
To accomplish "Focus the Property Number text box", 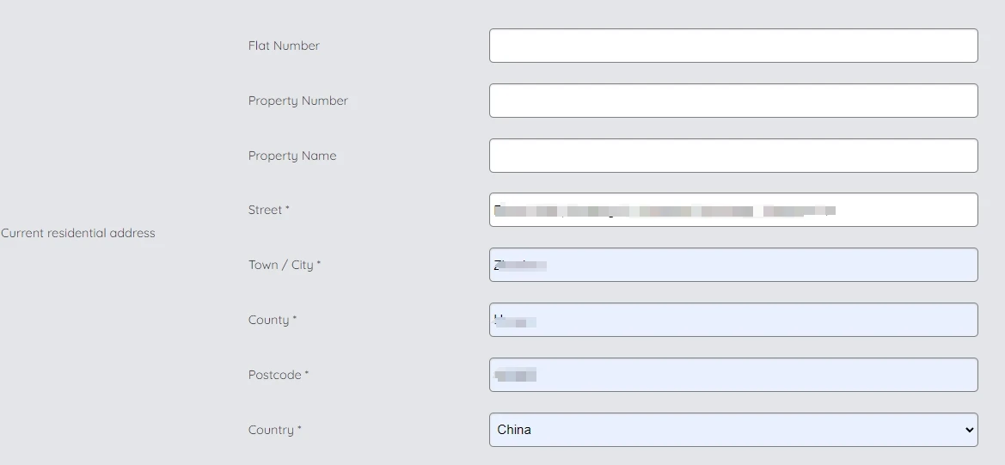I will pyautogui.click(x=732, y=101).
